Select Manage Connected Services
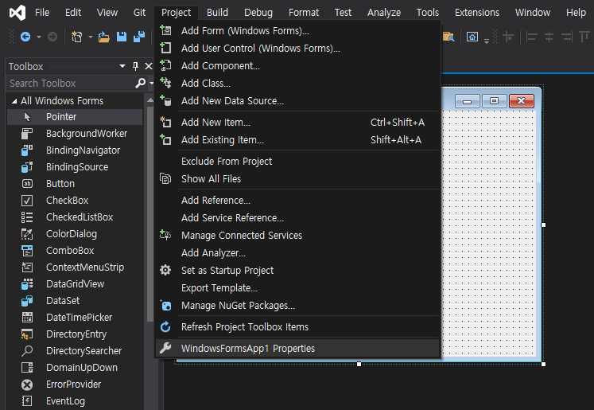Viewport: 594px width, 410px height. [x=297, y=235]
